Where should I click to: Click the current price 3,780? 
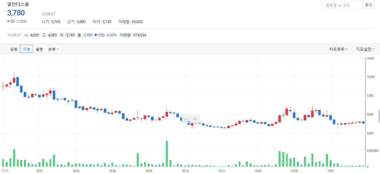pyautogui.click(x=16, y=13)
